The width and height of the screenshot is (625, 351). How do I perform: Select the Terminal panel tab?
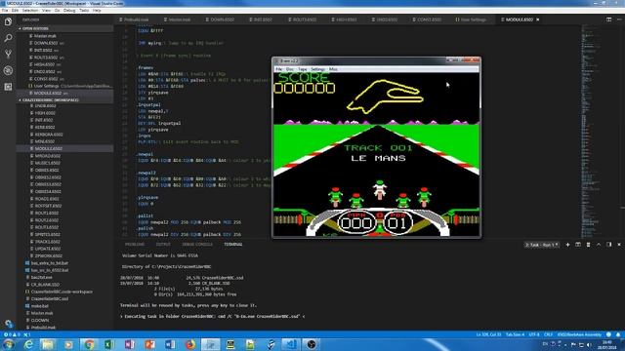(233, 245)
